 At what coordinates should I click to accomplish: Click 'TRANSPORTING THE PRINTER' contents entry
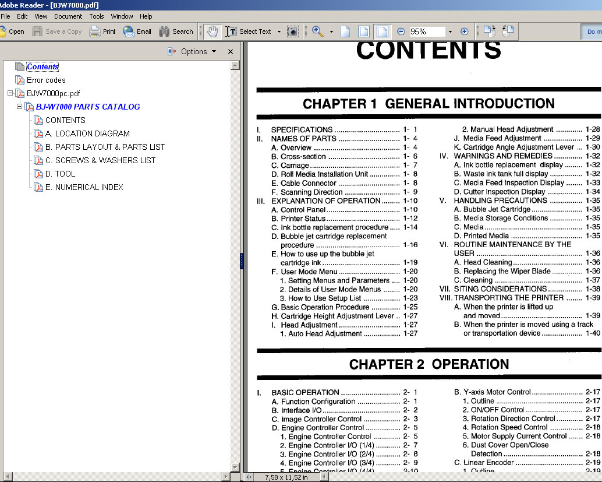click(509, 297)
